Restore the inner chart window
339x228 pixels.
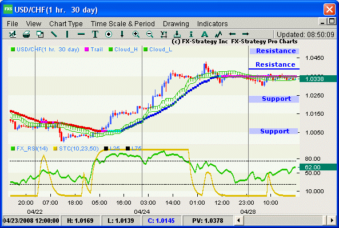tap(332, 21)
